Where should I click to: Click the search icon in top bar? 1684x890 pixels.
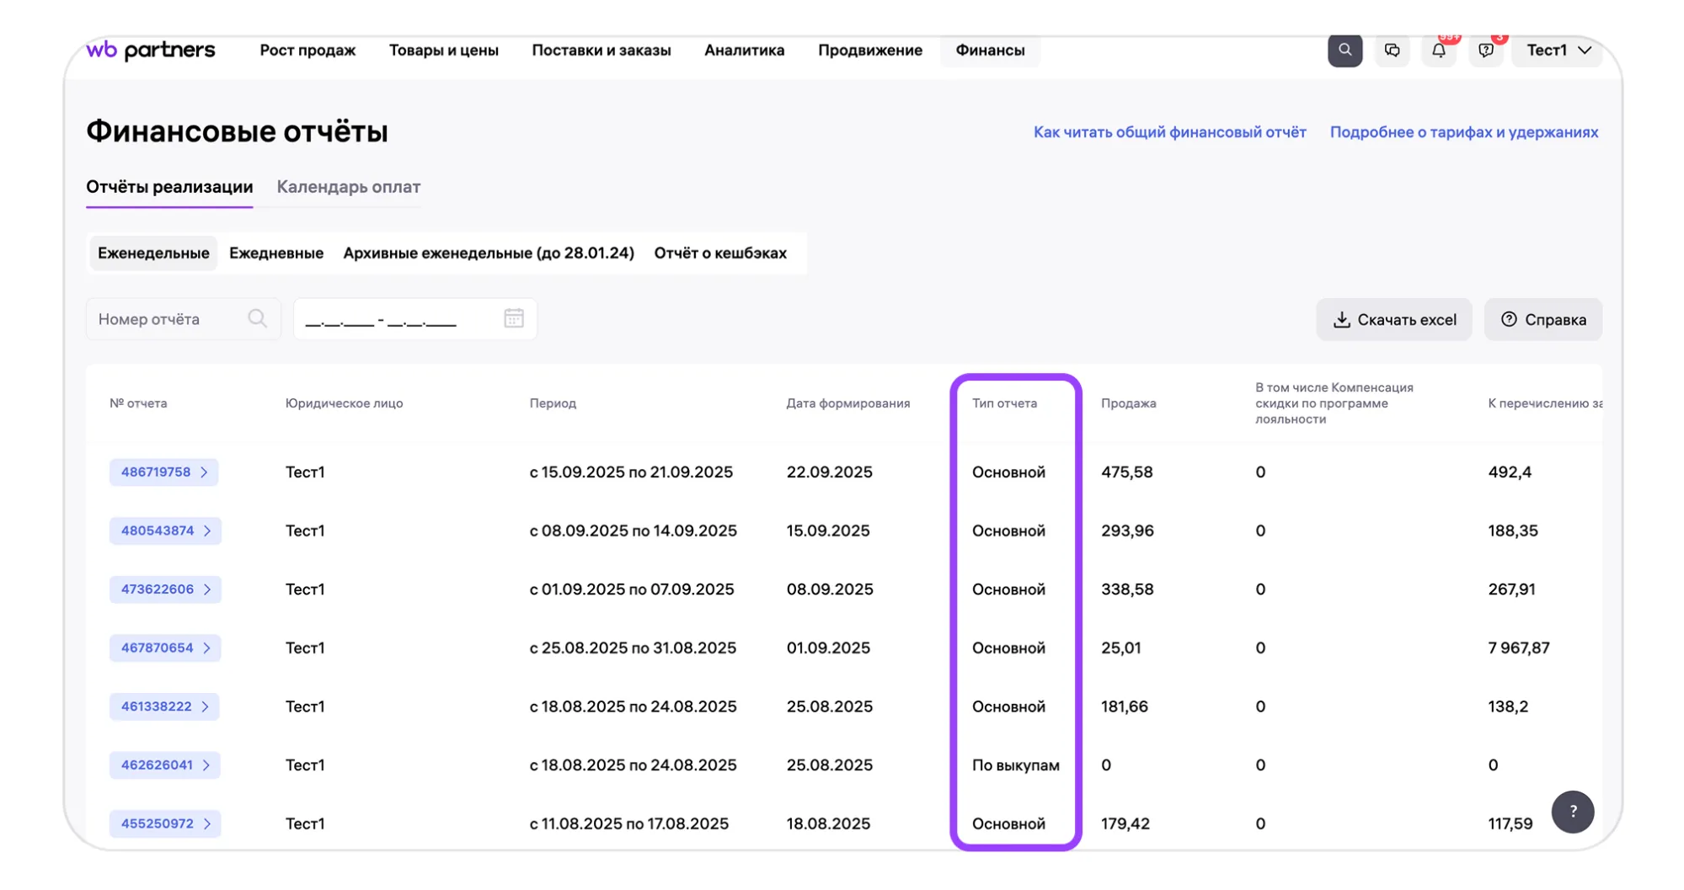[x=1345, y=51]
